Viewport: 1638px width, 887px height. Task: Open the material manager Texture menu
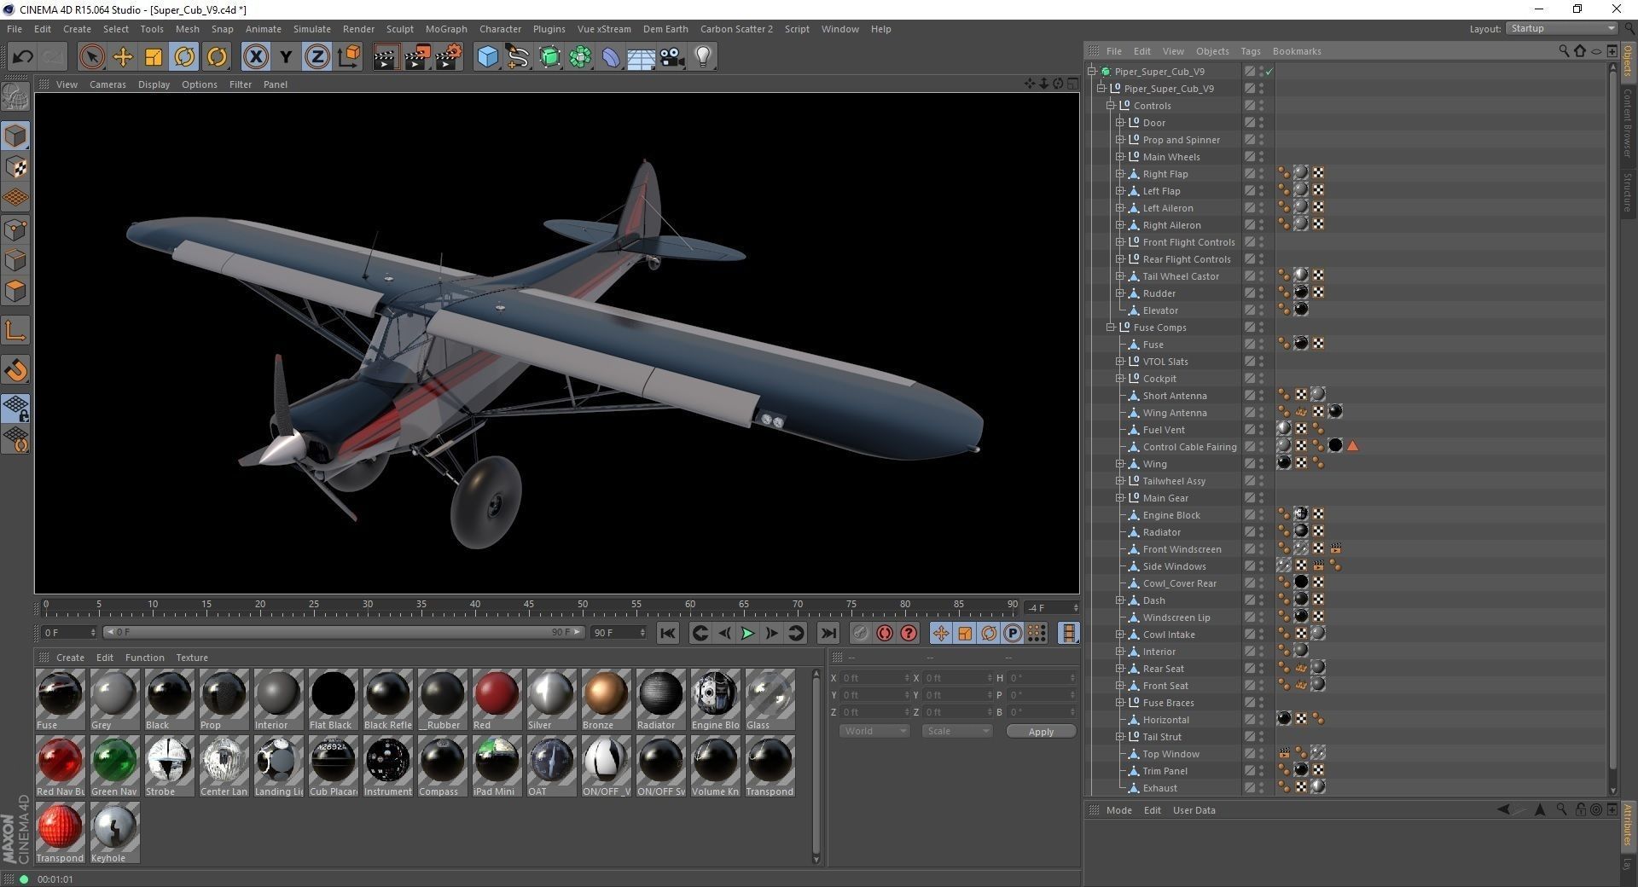pos(192,658)
